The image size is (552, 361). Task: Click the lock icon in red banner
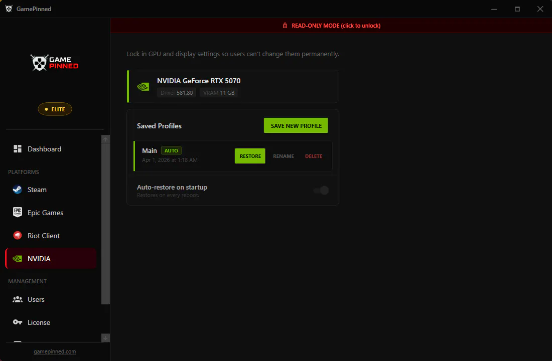[x=285, y=26]
